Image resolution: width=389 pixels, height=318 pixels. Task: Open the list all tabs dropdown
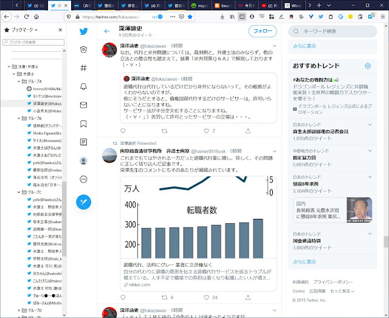tap(329, 5)
